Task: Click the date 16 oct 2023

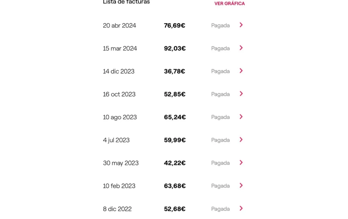Action: pyautogui.click(x=119, y=94)
